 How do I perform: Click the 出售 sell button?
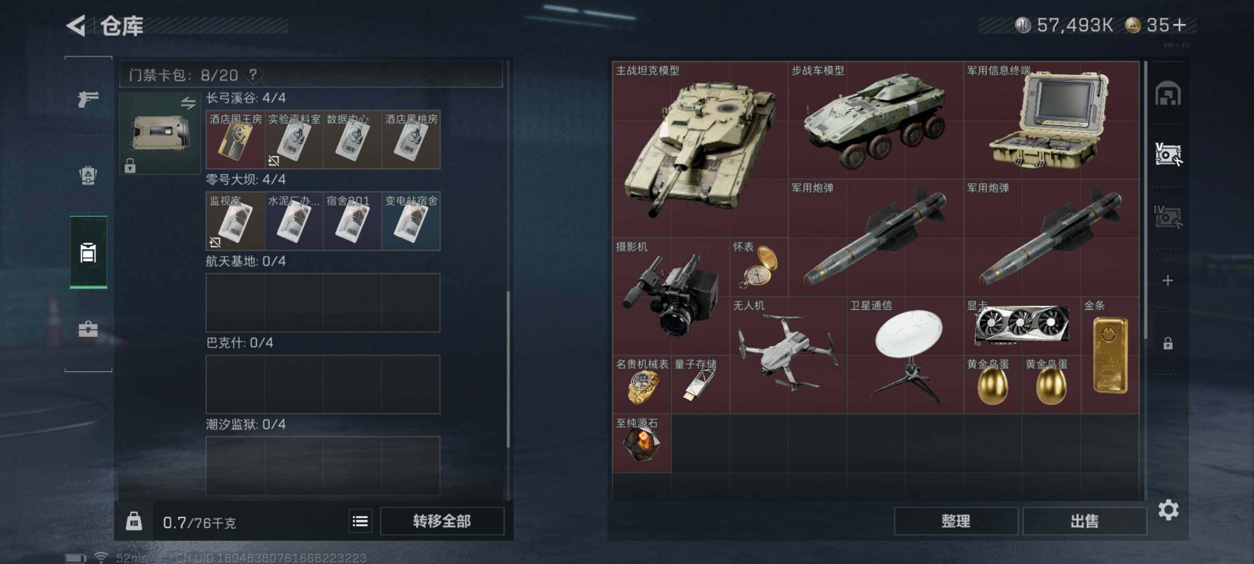tap(1085, 521)
